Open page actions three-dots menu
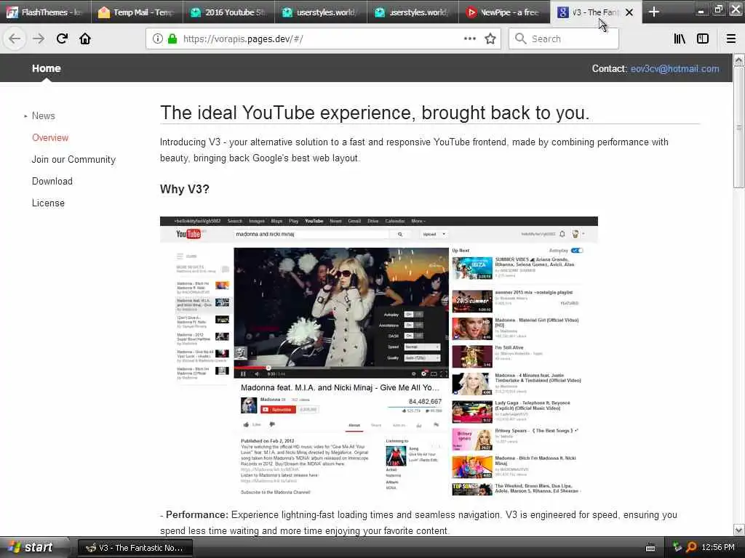745x558 pixels. tap(469, 39)
